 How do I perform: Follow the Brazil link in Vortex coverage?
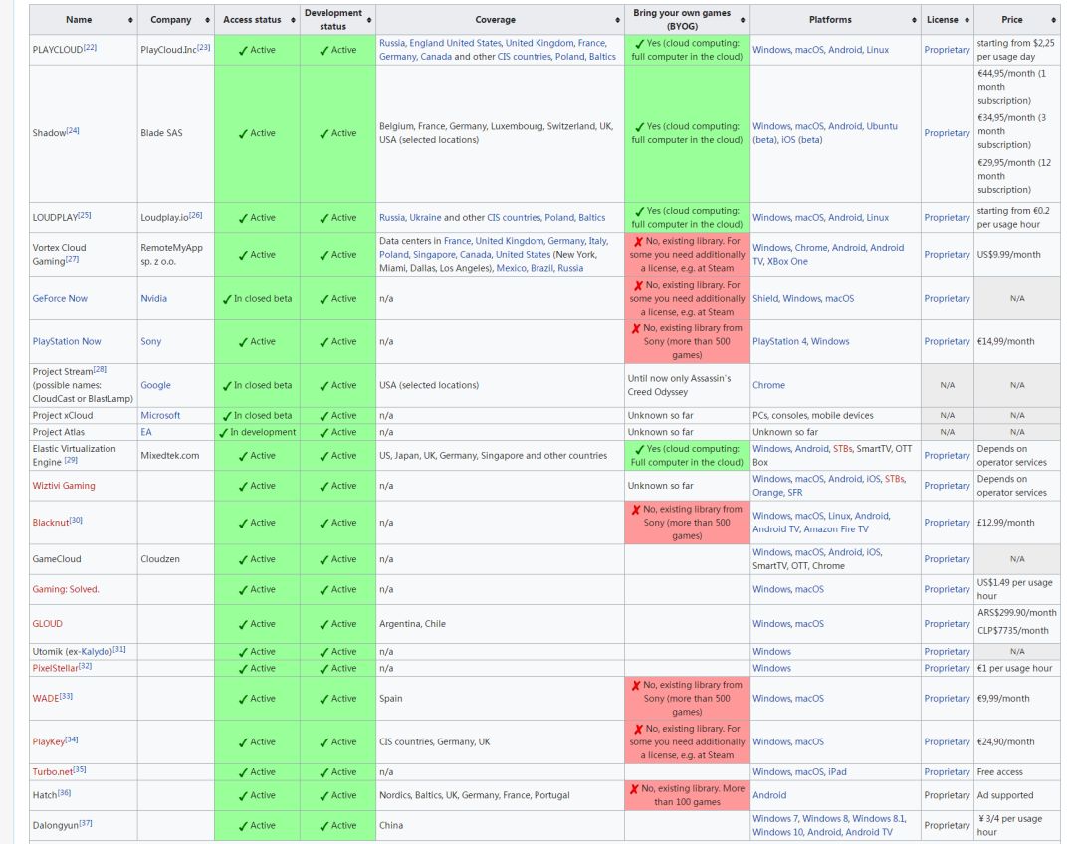point(541,268)
